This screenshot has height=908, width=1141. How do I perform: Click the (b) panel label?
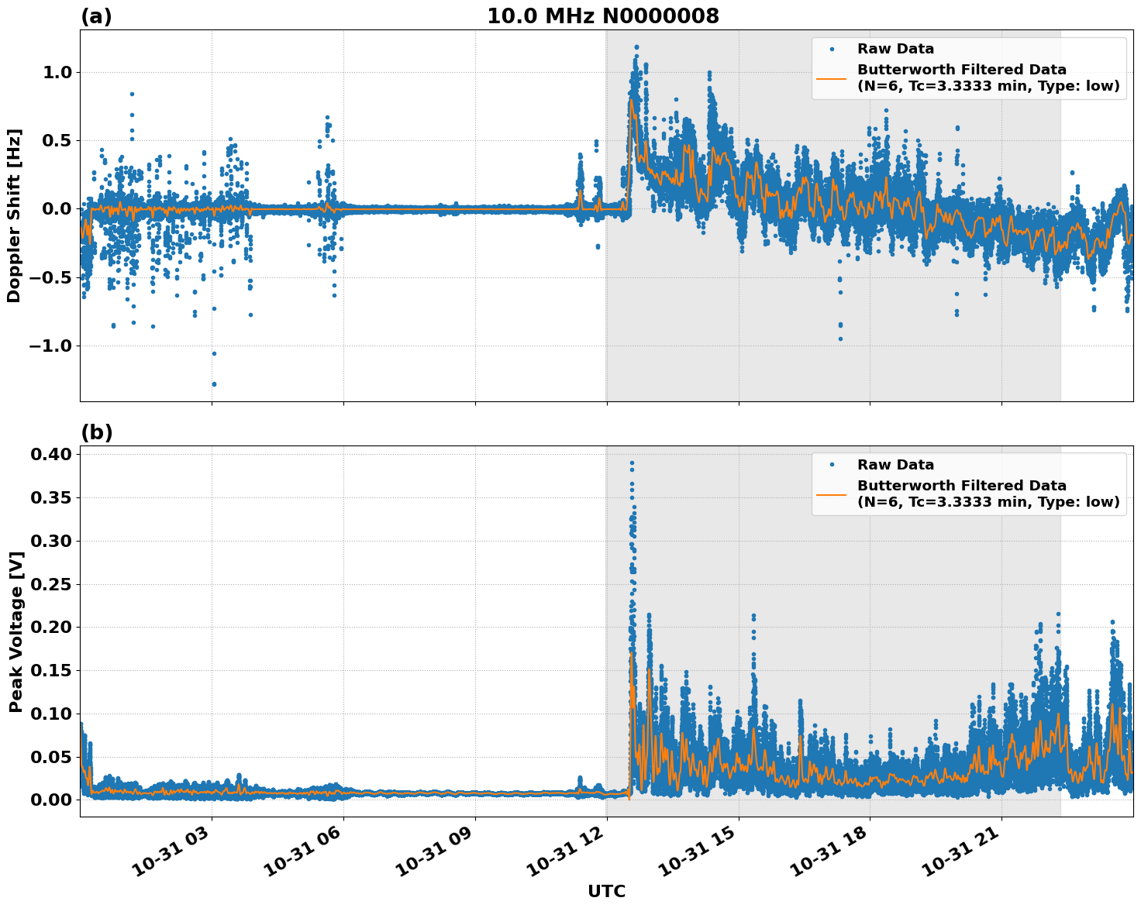[x=96, y=432]
